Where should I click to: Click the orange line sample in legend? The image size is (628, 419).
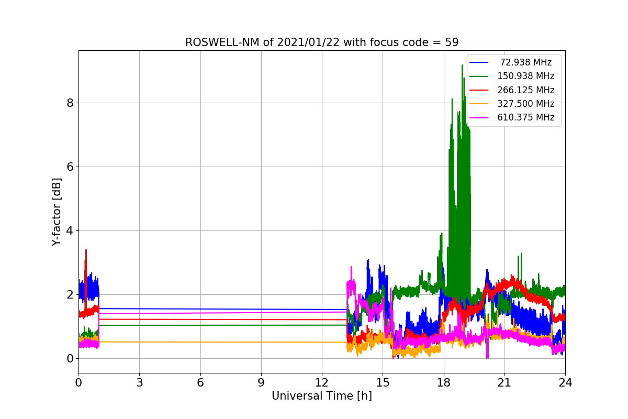[x=479, y=104]
